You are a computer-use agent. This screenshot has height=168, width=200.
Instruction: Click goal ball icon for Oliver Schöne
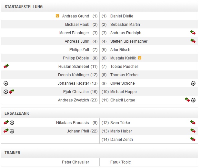click(x=193, y=83)
